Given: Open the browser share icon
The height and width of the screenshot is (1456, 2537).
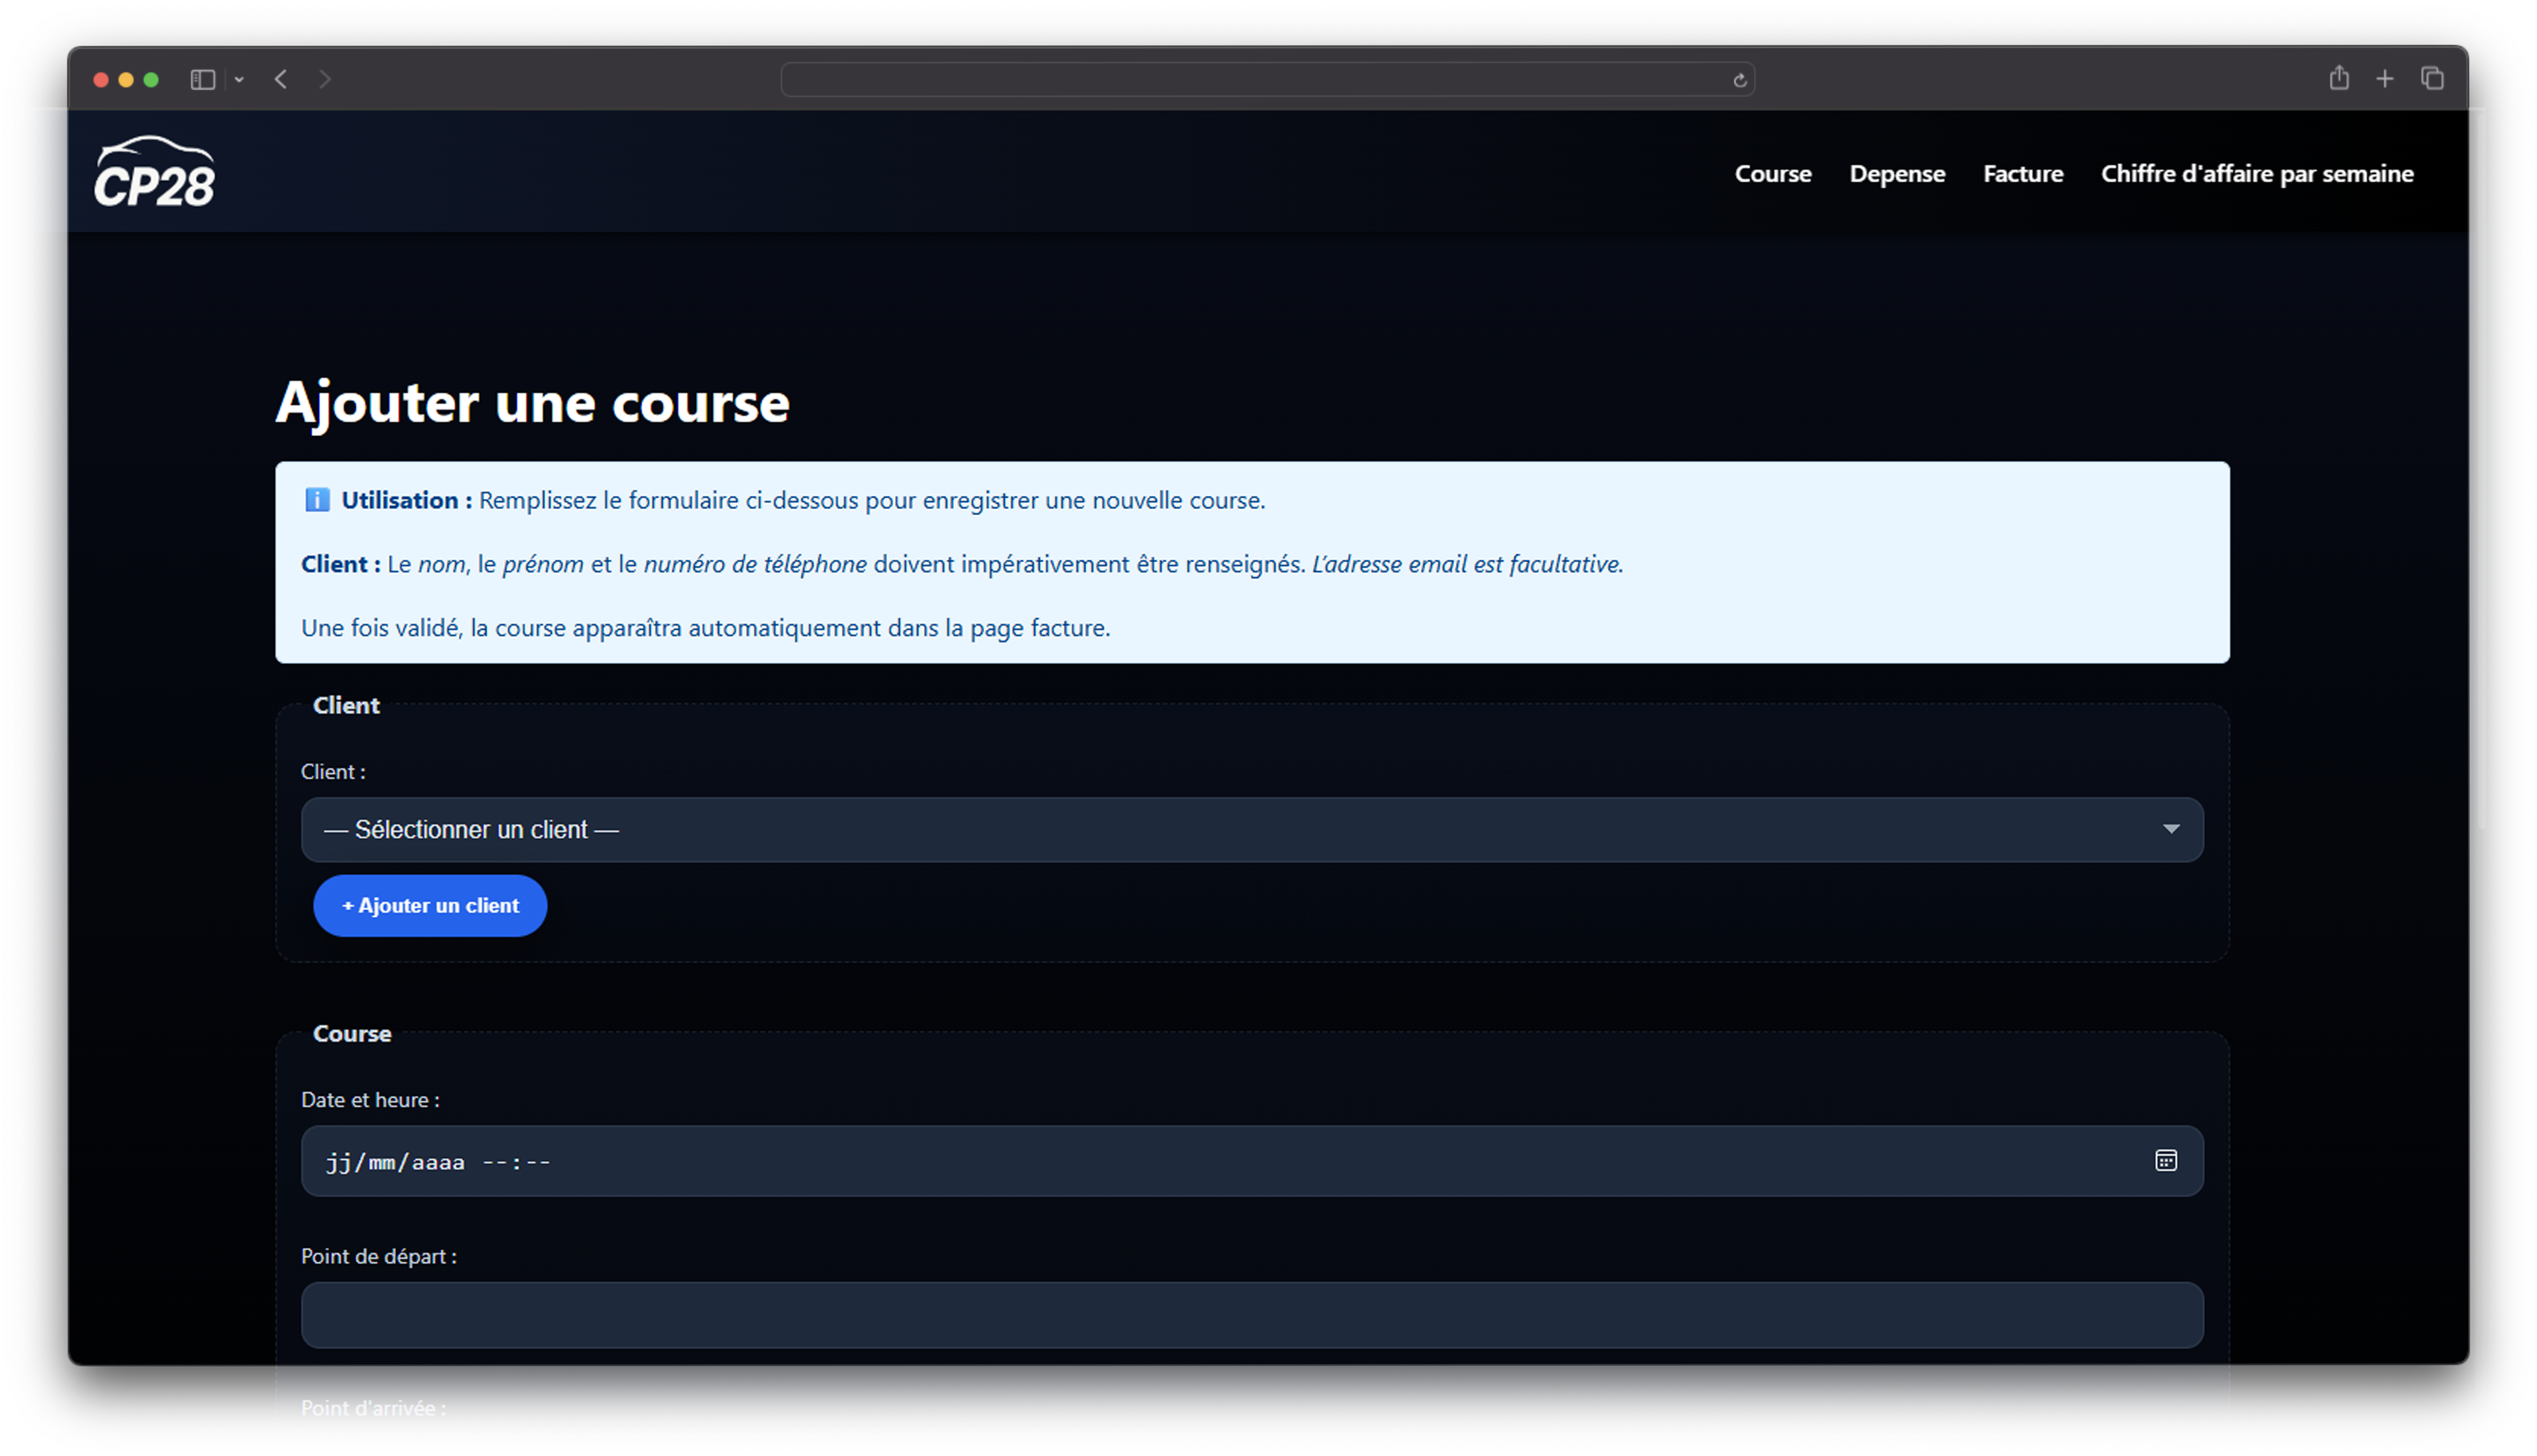Looking at the screenshot, I should coord(2338,78).
